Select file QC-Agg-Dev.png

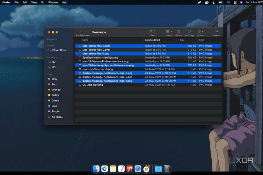148,85
